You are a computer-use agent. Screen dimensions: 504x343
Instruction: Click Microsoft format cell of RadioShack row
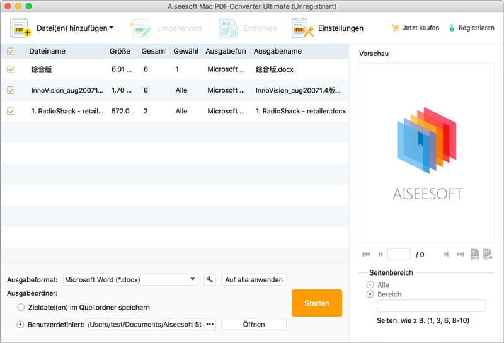point(226,111)
